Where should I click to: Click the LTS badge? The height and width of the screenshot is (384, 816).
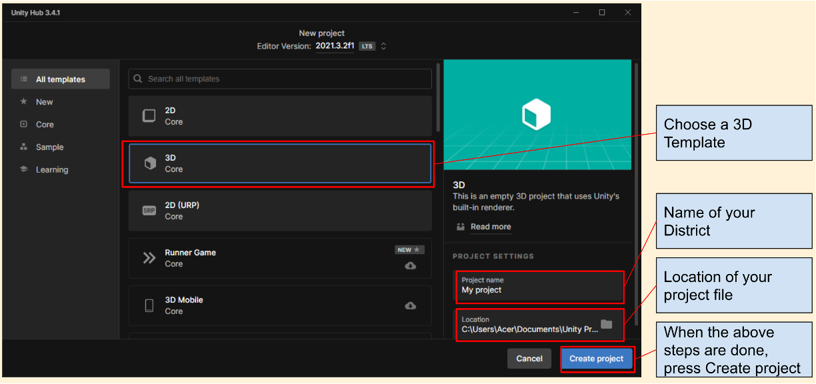point(367,47)
